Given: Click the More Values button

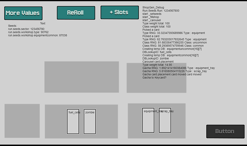Looking at the screenshot, I should pyautogui.click(x=23, y=13).
